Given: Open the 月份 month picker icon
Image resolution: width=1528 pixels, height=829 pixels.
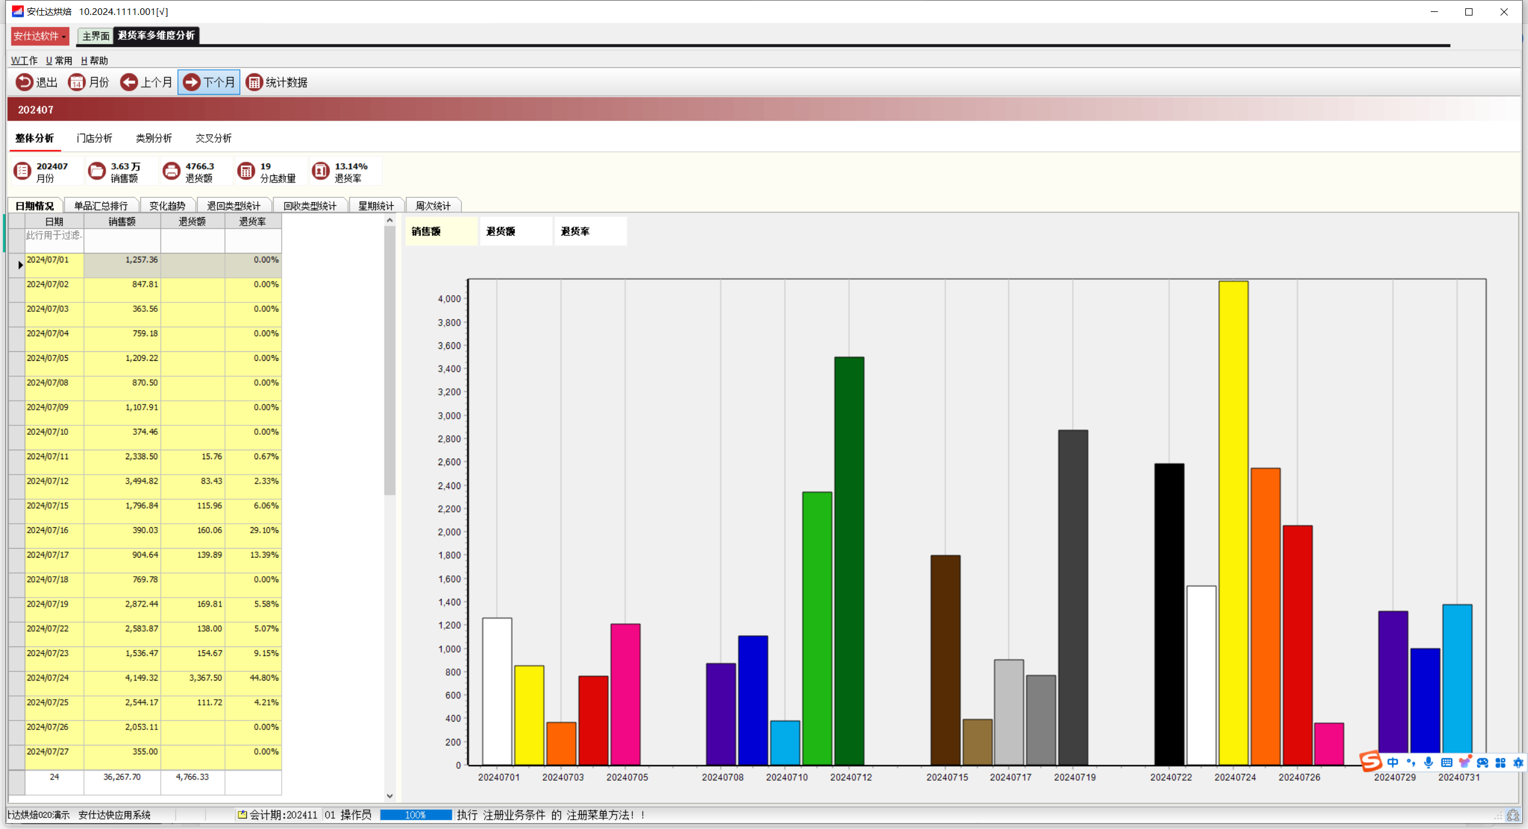Looking at the screenshot, I should [76, 82].
